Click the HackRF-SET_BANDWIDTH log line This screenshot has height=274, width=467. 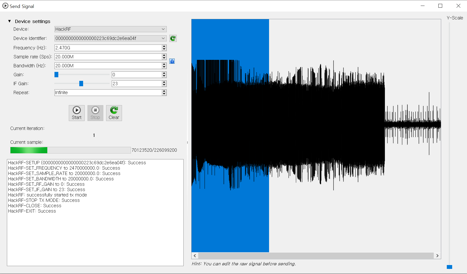[x=61, y=179]
